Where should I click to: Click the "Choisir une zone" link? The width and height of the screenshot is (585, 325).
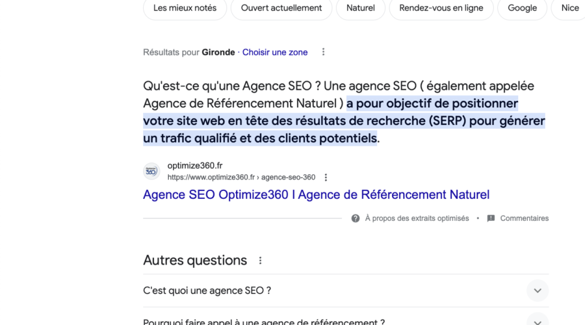(275, 52)
